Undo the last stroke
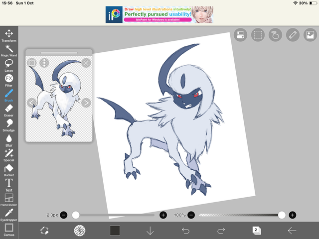The width and height of the screenshot is (319, 239). [x=185, y=231]
